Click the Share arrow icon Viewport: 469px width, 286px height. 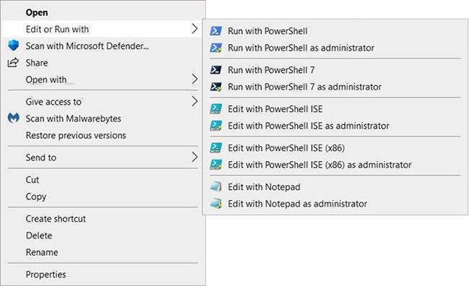[13, 63]
